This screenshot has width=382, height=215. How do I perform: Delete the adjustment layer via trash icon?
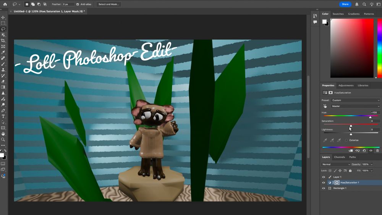(378, 151)
